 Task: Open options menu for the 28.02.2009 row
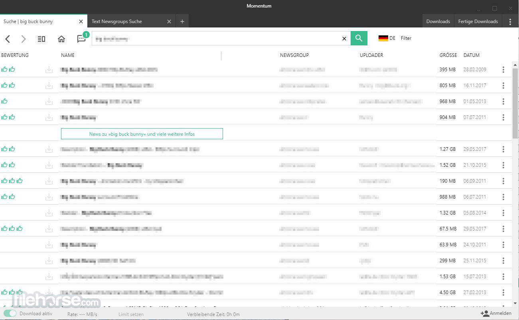click(503, 70)
